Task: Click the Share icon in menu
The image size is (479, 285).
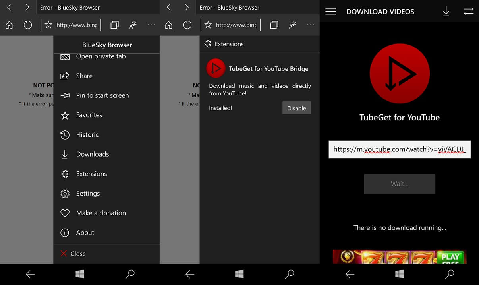Action: point(65,76)
